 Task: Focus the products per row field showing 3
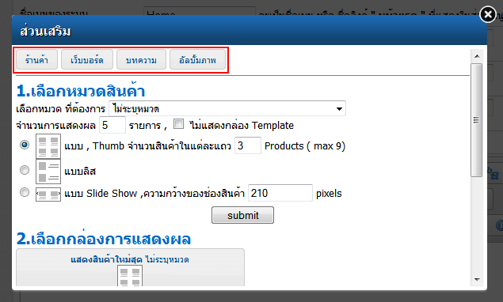[x=248, y=145]
